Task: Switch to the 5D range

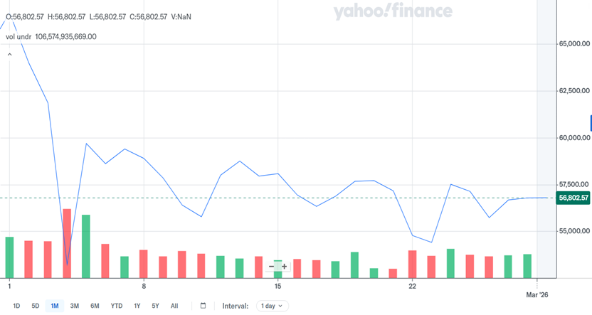Action: click(x=35, y=306)
